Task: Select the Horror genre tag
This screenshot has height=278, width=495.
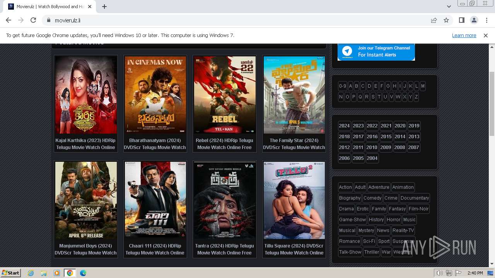Action: [393, 220]
